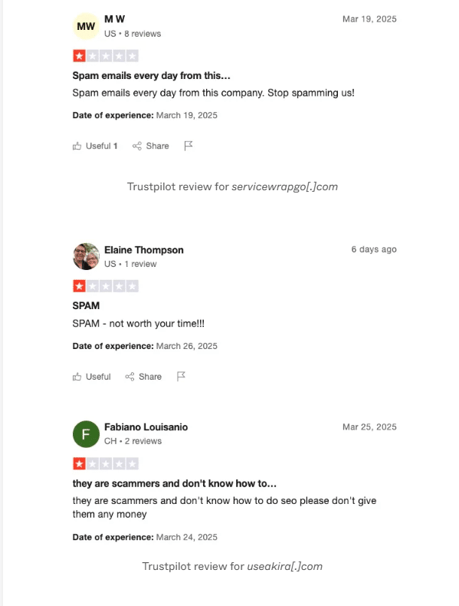Open review titled SPAM
Viewport: 459px width, 606px height.
pos(86,306)
